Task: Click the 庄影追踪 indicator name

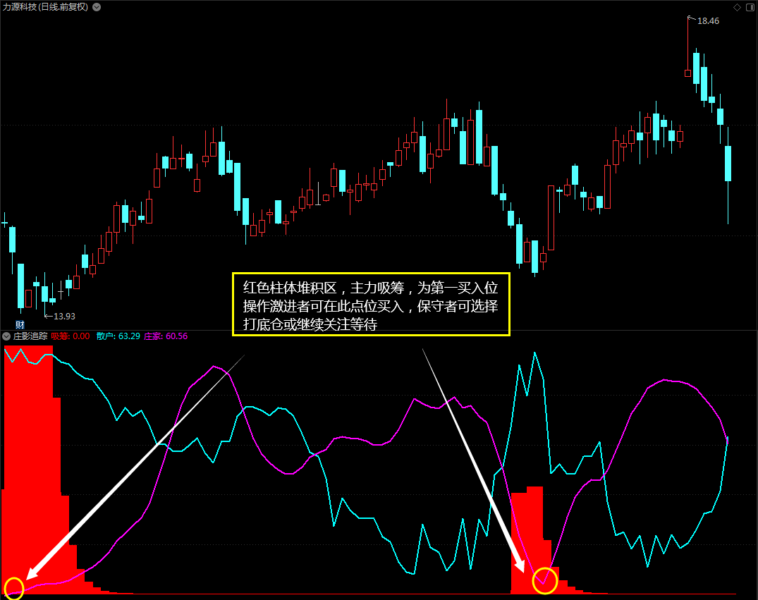Action: (x=30, y=336)
